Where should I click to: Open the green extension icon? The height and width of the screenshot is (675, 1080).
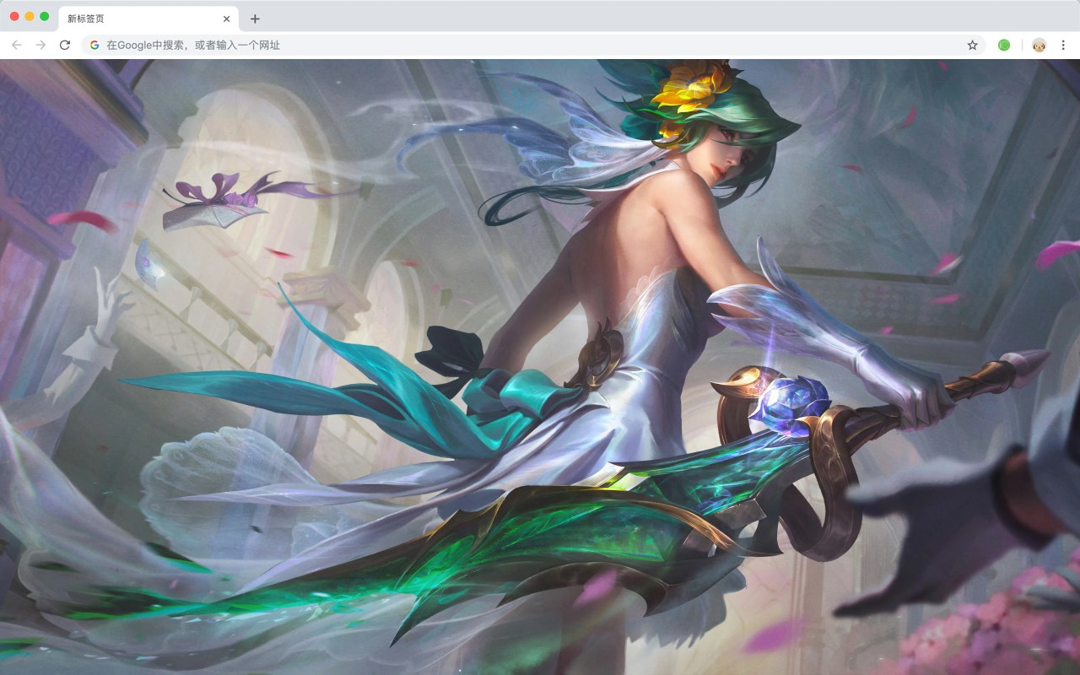(x=1004, y=45)
